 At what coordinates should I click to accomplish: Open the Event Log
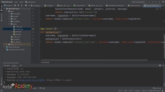157,88
